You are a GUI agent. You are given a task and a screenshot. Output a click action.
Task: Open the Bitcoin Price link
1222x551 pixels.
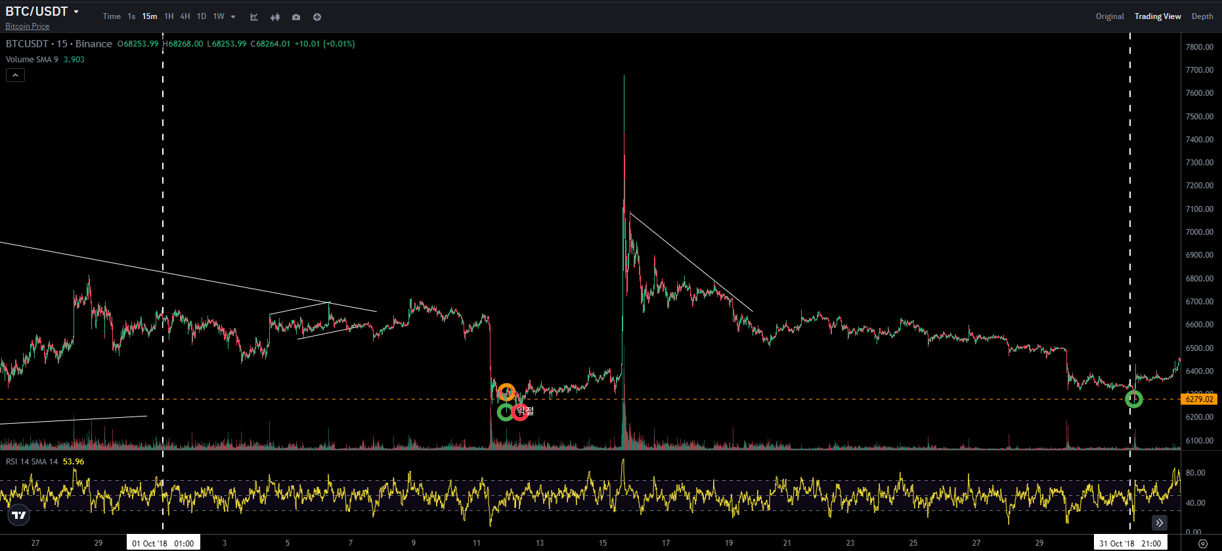28,26
